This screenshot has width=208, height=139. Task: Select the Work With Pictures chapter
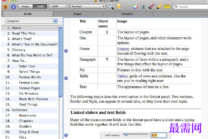coord(30,99)
